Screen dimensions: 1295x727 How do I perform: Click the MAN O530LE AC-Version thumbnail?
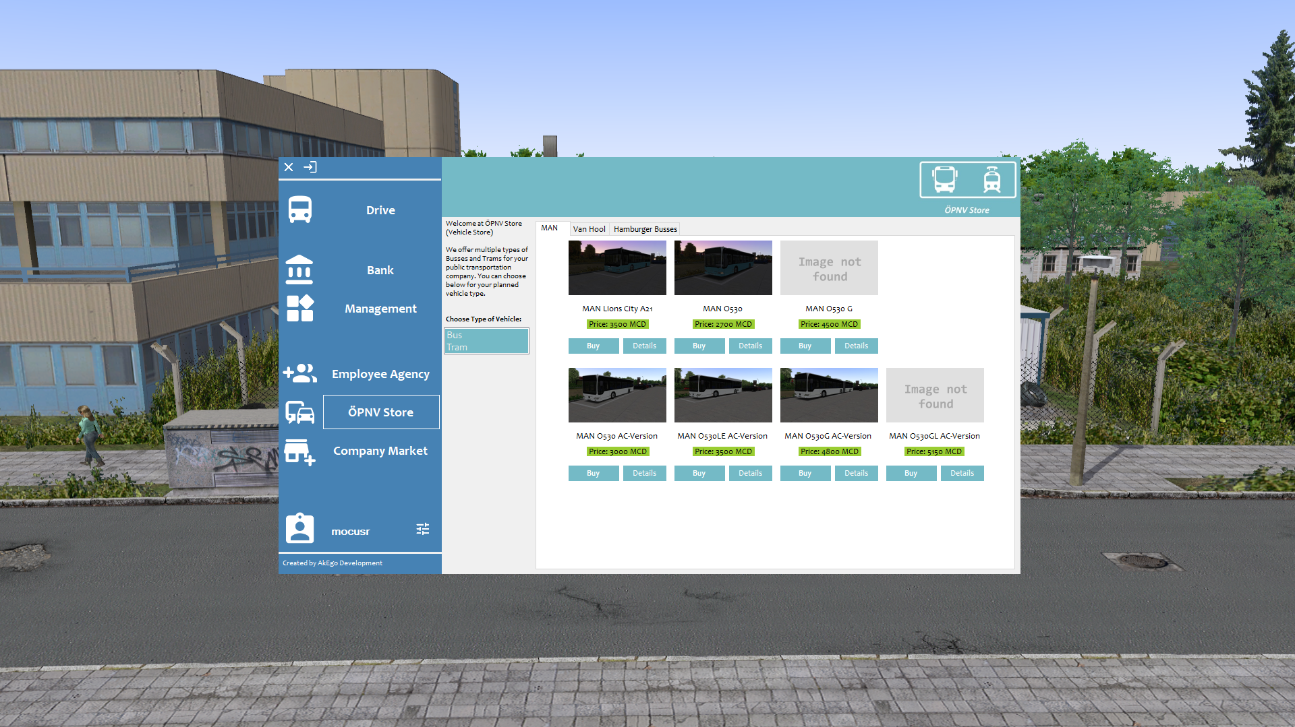(723, 395)
